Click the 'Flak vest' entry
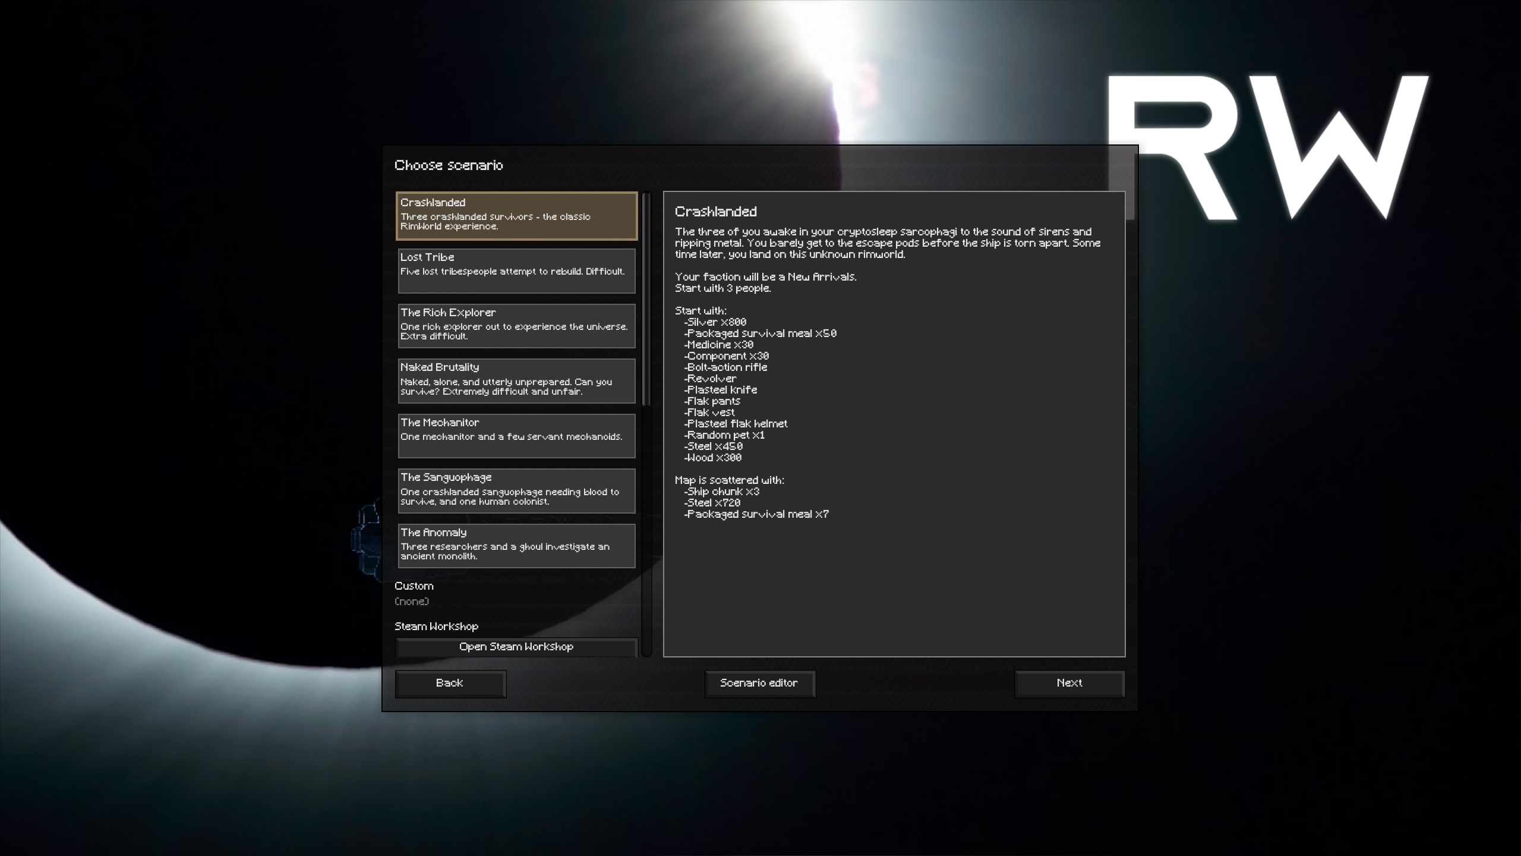This screenshot has height=856, width=1521. tap(709, 413)
